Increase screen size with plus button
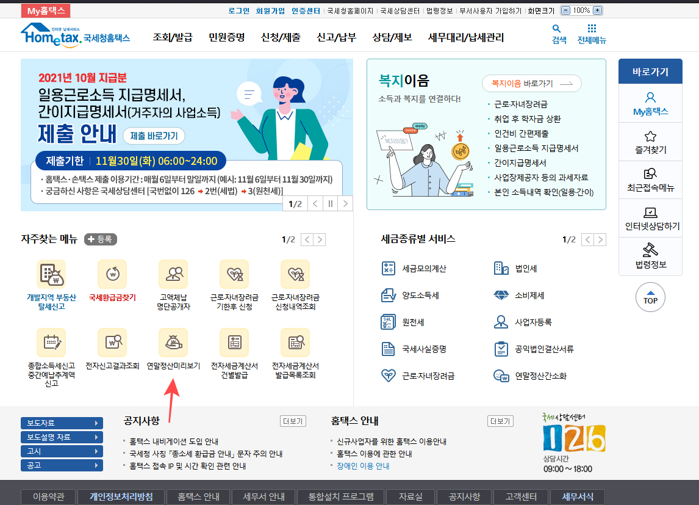This screenshot has height=505, width=699. tap(598, 10)
